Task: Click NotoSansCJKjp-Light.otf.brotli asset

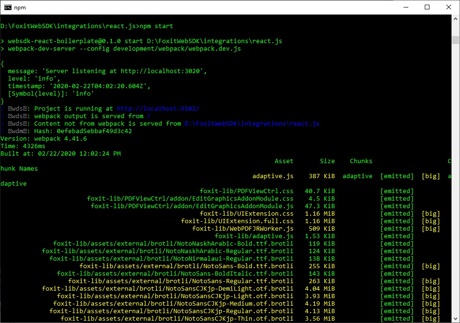Action: pyautogui.click(x=175, y=296)
